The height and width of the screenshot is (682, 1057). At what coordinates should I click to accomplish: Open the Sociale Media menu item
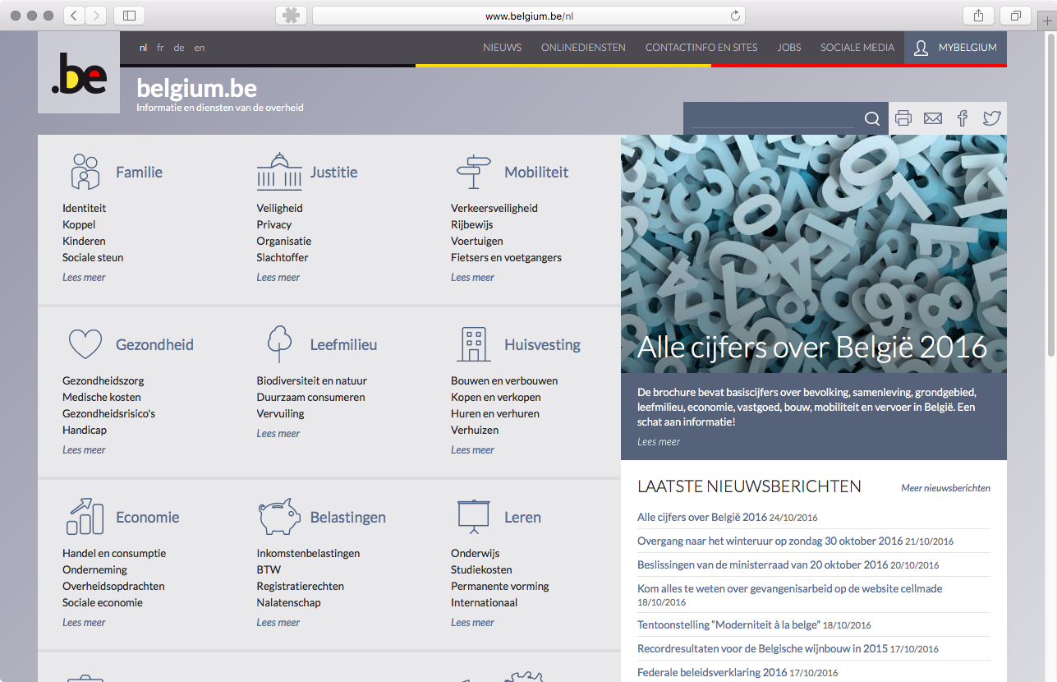(857, 48)
